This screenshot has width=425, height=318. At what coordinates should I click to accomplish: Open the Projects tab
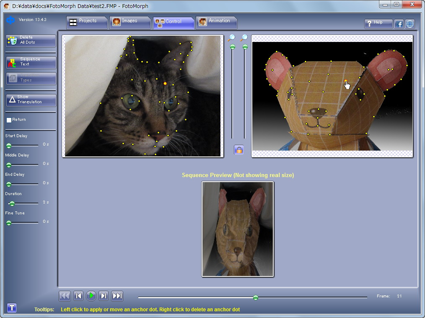[87, 22]
